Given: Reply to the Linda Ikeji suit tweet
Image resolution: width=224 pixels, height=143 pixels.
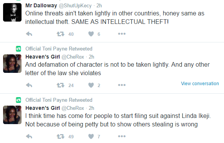Looking at the screenshot, I should [x=29, y=136].
